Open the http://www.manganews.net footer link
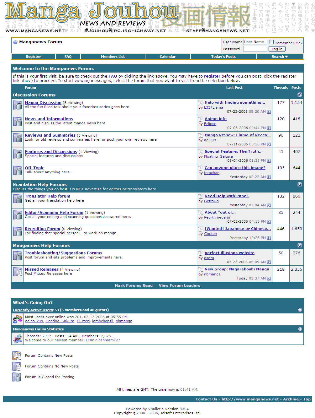The image size is (315, 418). [250, 399]
